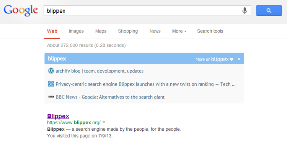
Task: Expand the More dropdown menu
Action: tap(179, 31)
